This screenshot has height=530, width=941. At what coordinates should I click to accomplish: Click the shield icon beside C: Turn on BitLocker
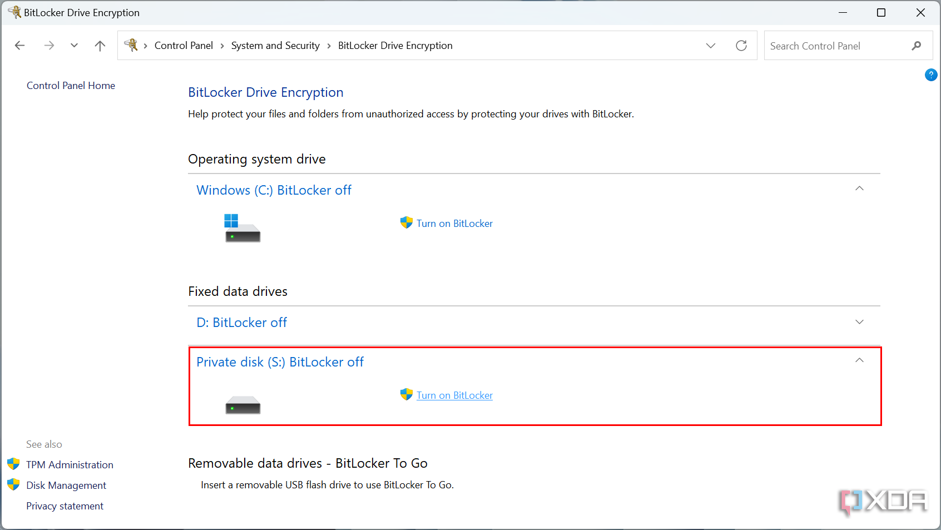[x=407, y=223]
